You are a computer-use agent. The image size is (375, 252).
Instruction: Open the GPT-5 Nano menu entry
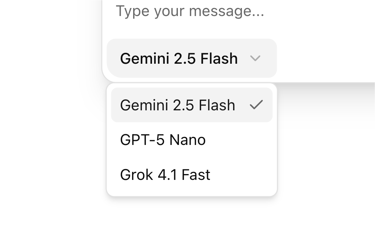[x=163, y=140]
